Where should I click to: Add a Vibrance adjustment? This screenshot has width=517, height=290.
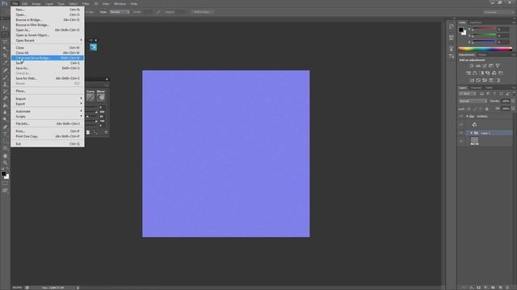(498, 66)
